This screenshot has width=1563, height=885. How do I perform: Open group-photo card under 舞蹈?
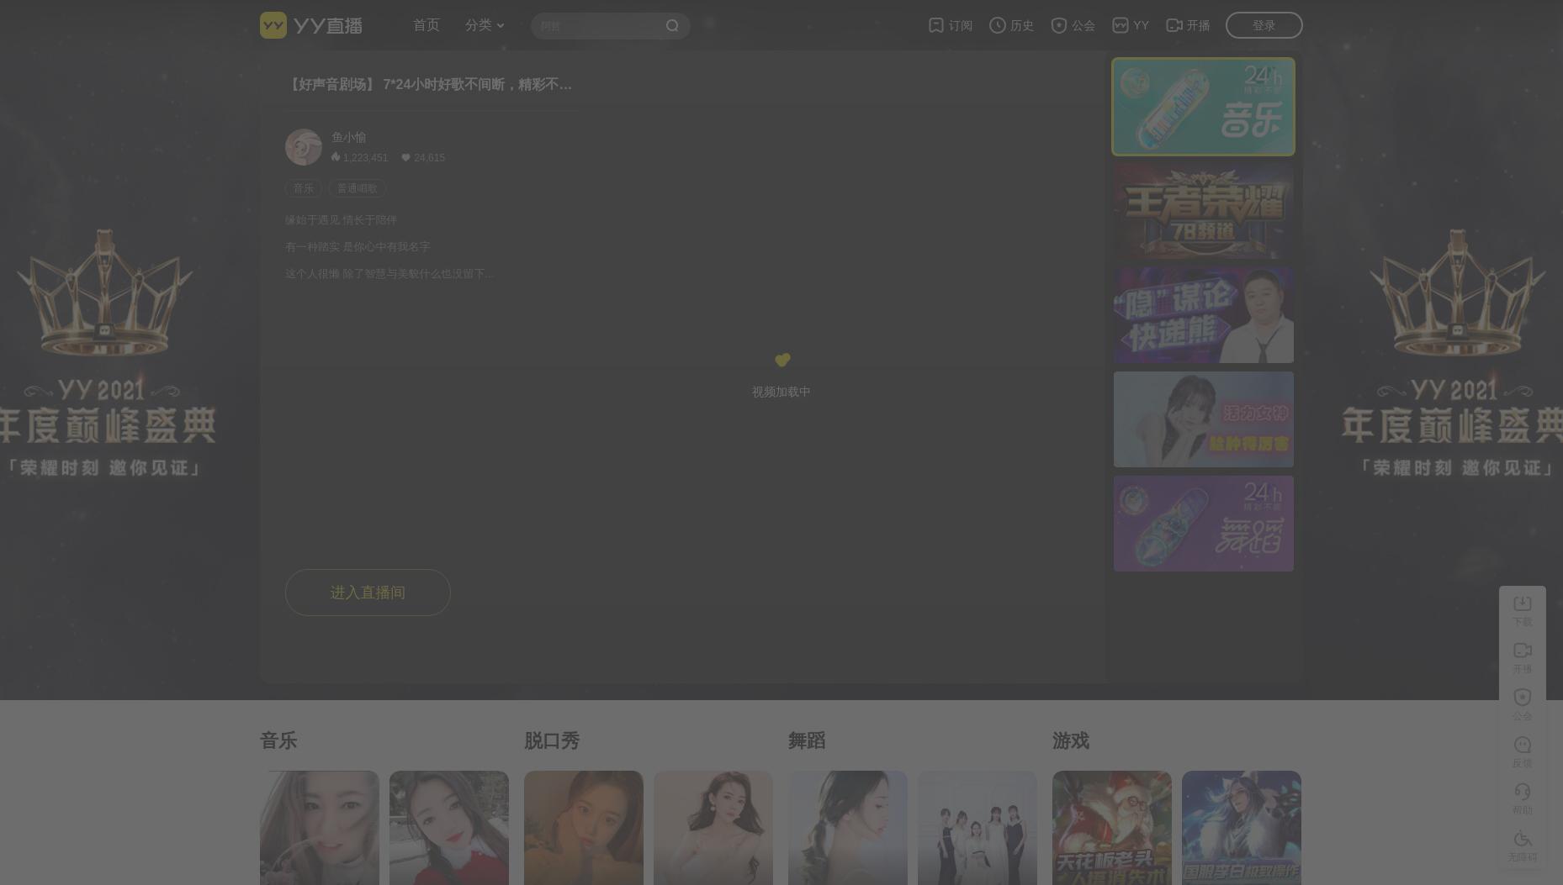pyautogui.click(x=978, y=828)
